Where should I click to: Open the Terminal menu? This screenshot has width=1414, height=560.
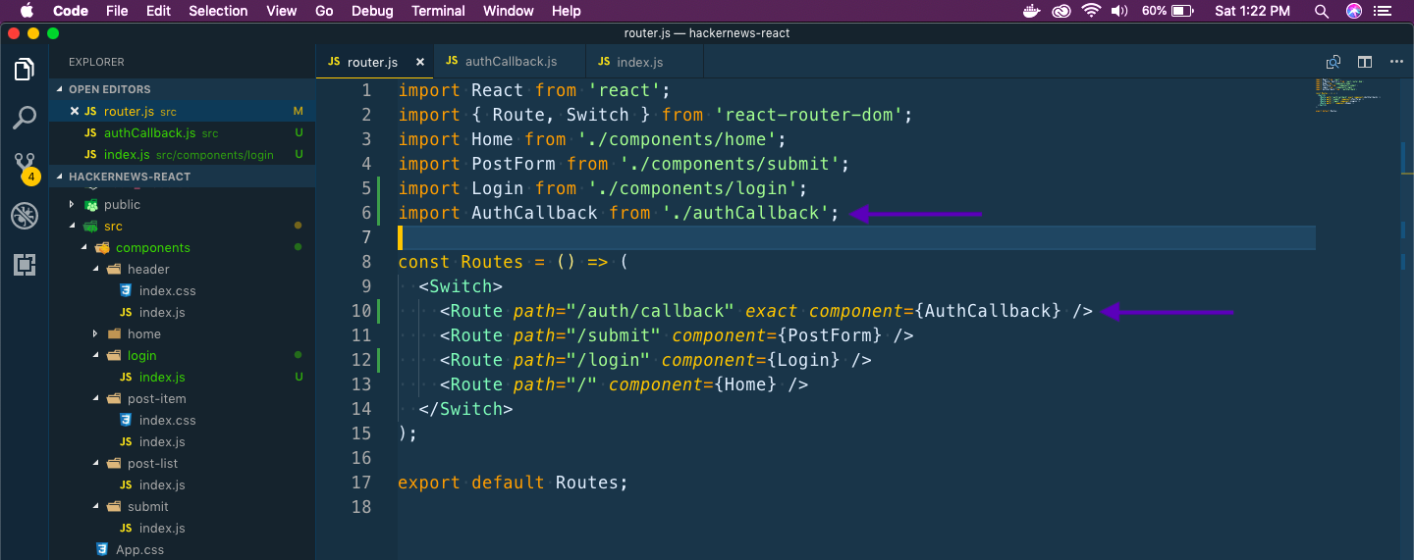[x=438, y=11]
